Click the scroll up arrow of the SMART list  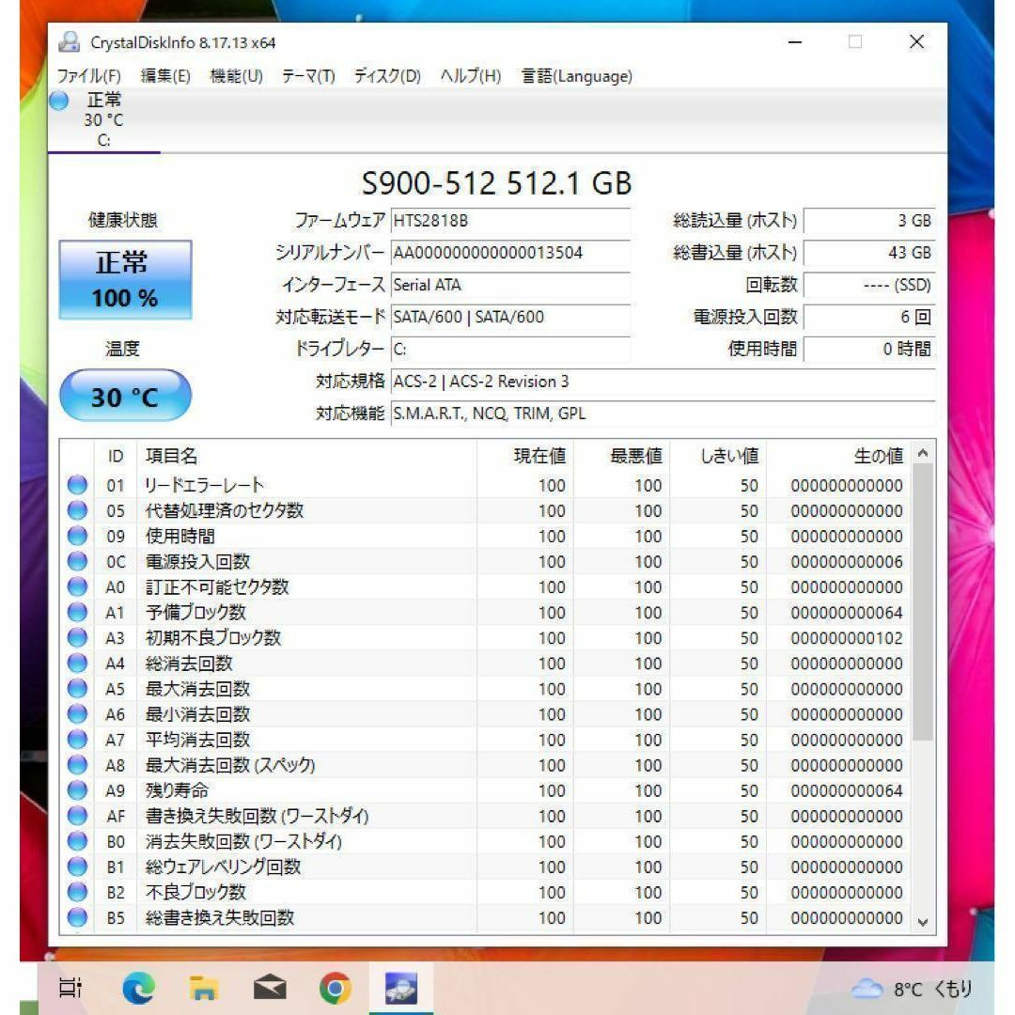click(923, 453)
